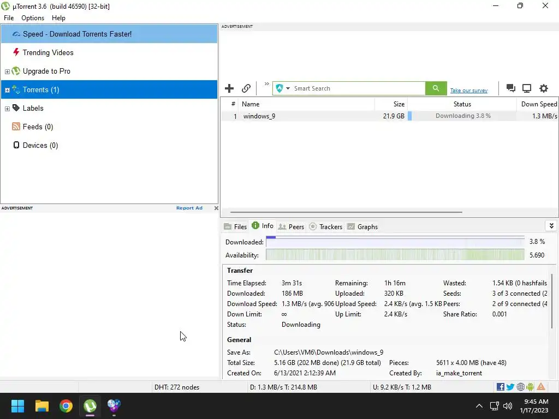The image size is (559, 419).
Task: Open the Help menu
Action: tap(58, 18)
